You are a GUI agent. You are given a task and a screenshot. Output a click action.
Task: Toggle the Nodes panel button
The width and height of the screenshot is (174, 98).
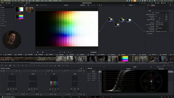(157, 3)
